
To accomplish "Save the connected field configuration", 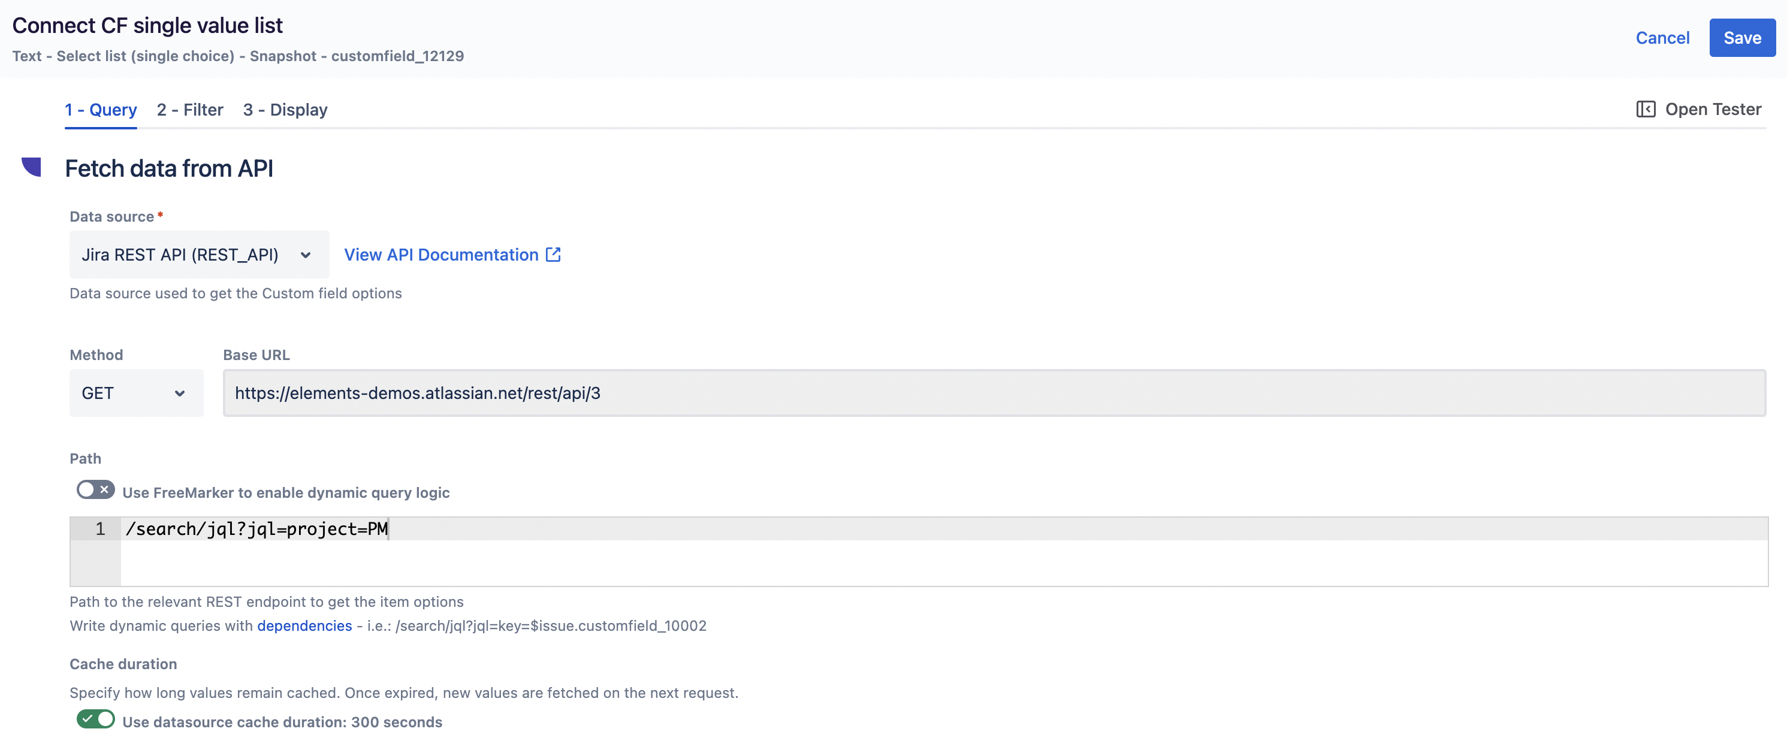I will point(1742,38).
